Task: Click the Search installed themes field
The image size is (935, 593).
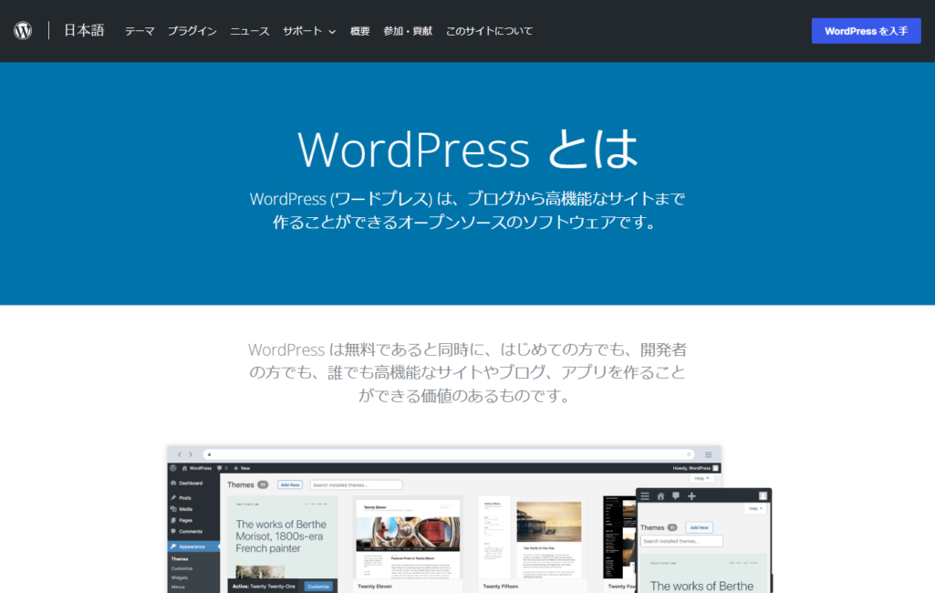Action: coord(356,484)
